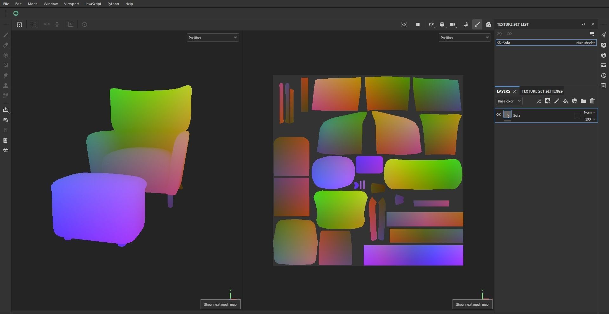Open the Edit menu

[18, 4]
